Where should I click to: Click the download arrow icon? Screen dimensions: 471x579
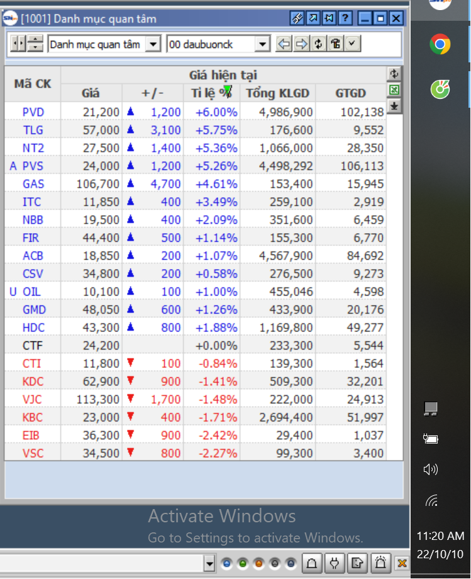tap(394, 106)
